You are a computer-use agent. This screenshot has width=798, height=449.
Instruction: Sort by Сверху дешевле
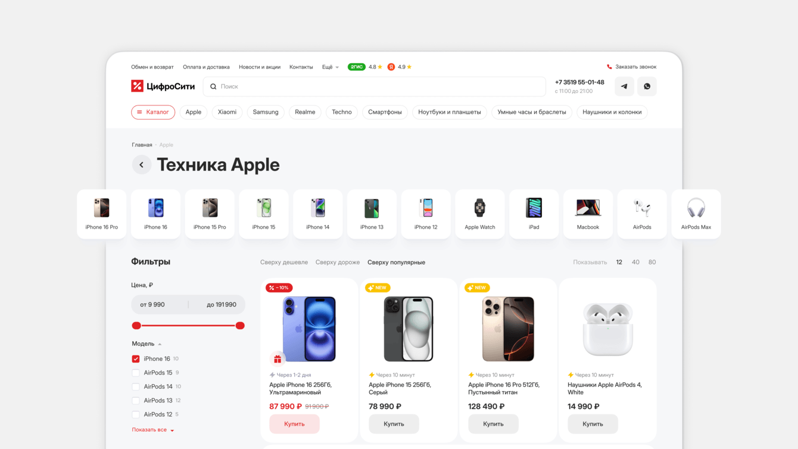284,262
